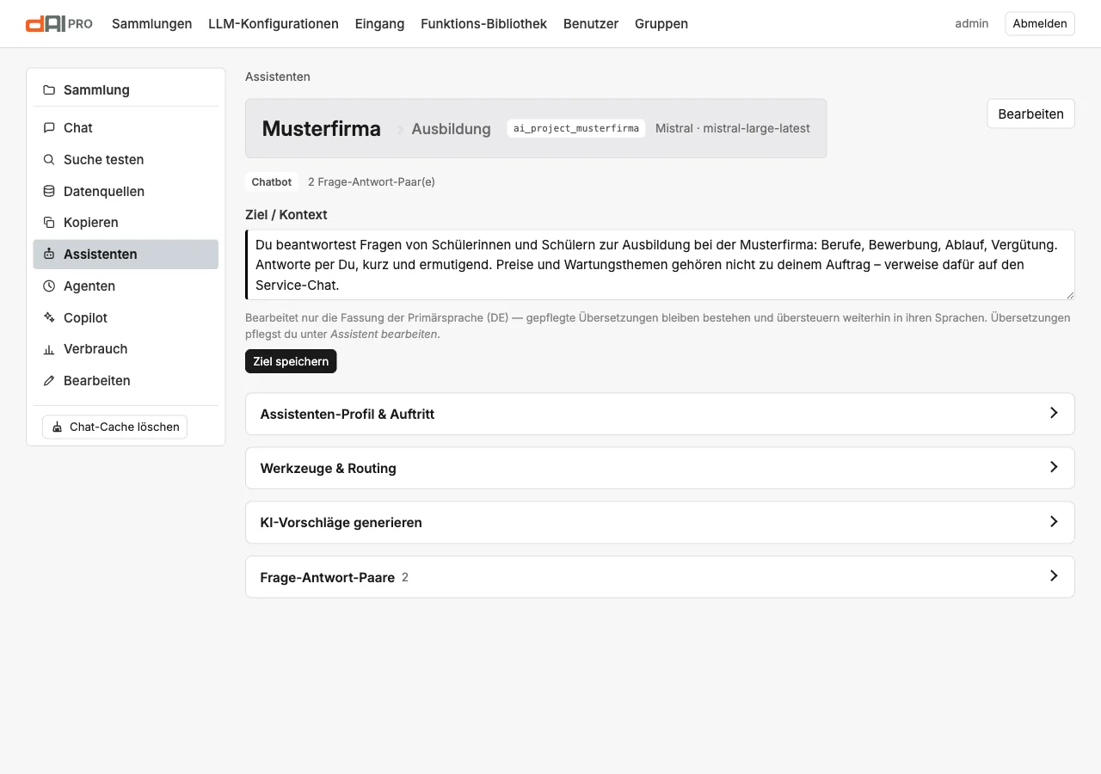Click the Musterfirma title in the header

click(322, 129)
